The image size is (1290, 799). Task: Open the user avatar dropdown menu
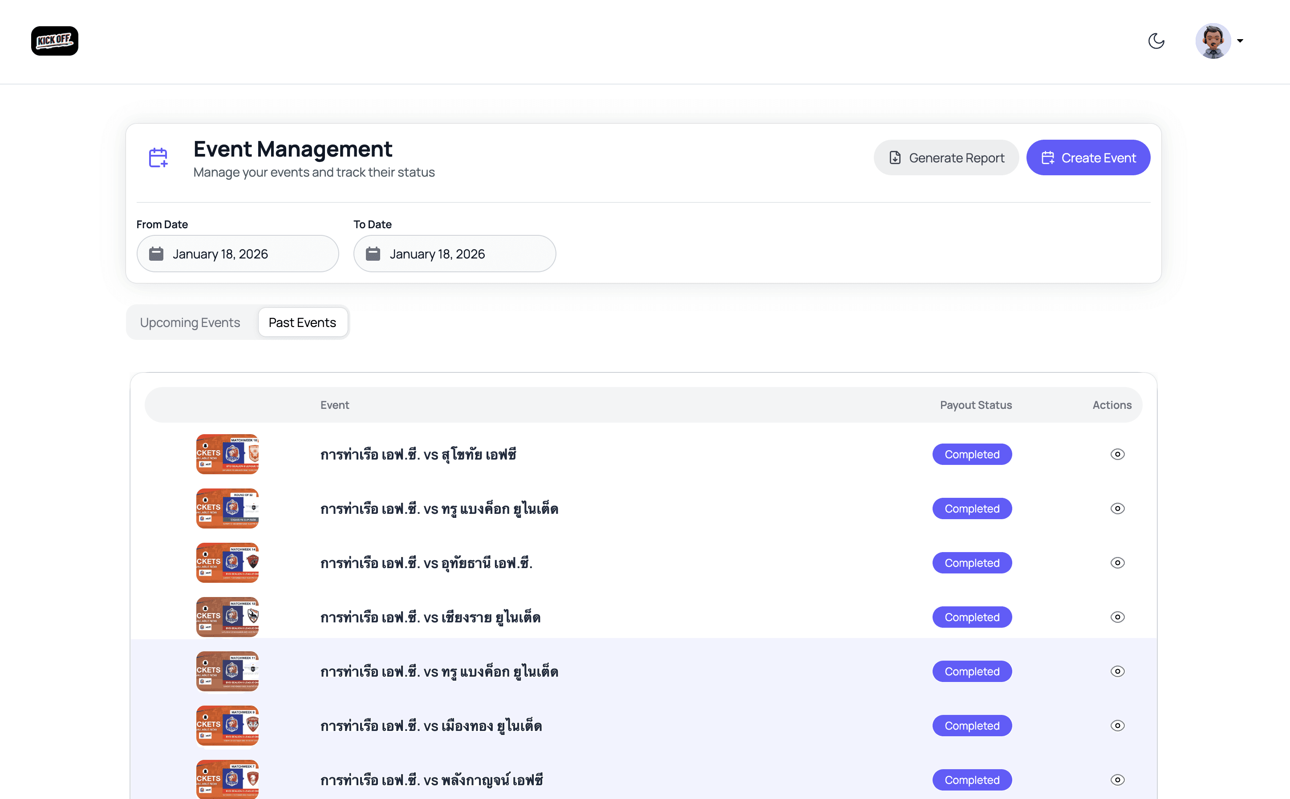(x=1219, y=40)
